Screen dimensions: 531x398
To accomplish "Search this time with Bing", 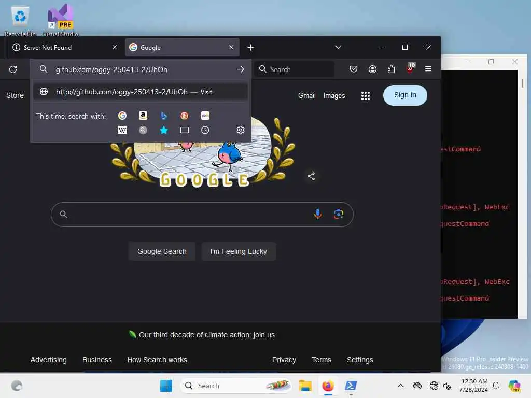I will click(163, 116).
